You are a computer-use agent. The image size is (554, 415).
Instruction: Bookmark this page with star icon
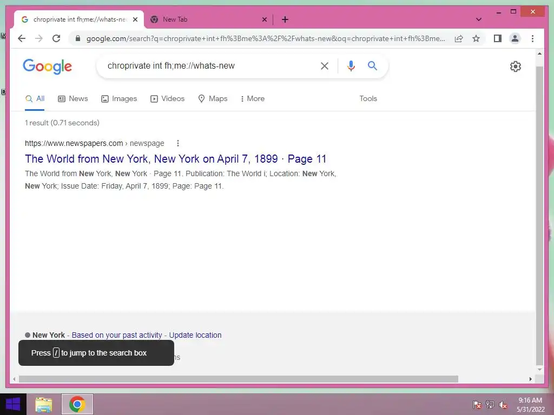click(476, 38)
